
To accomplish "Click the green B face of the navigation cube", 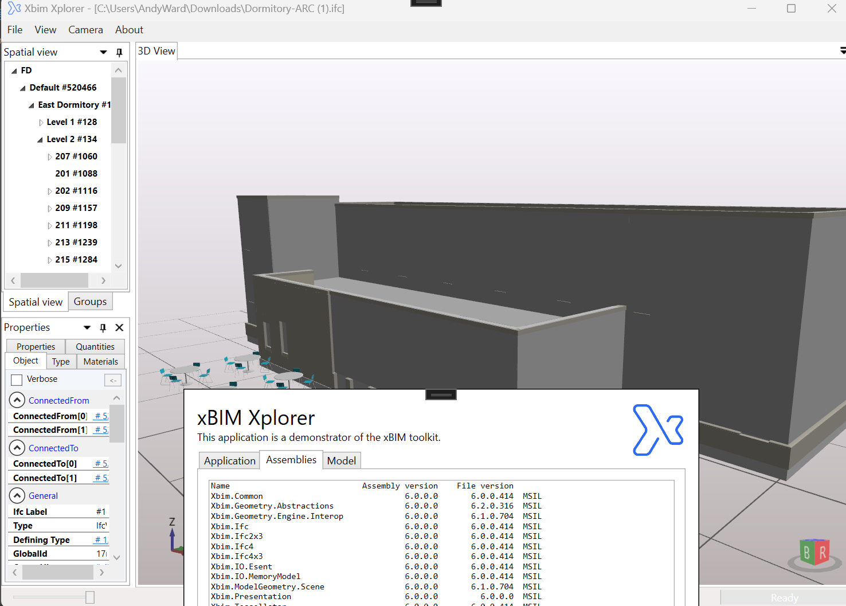I will pyautogui.click(x=809, y=552).
